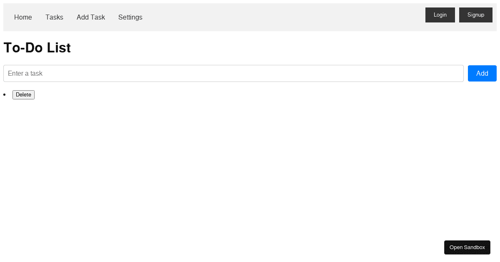Return to Home via the top menu
500x262 pixels.
pos(23,17)
